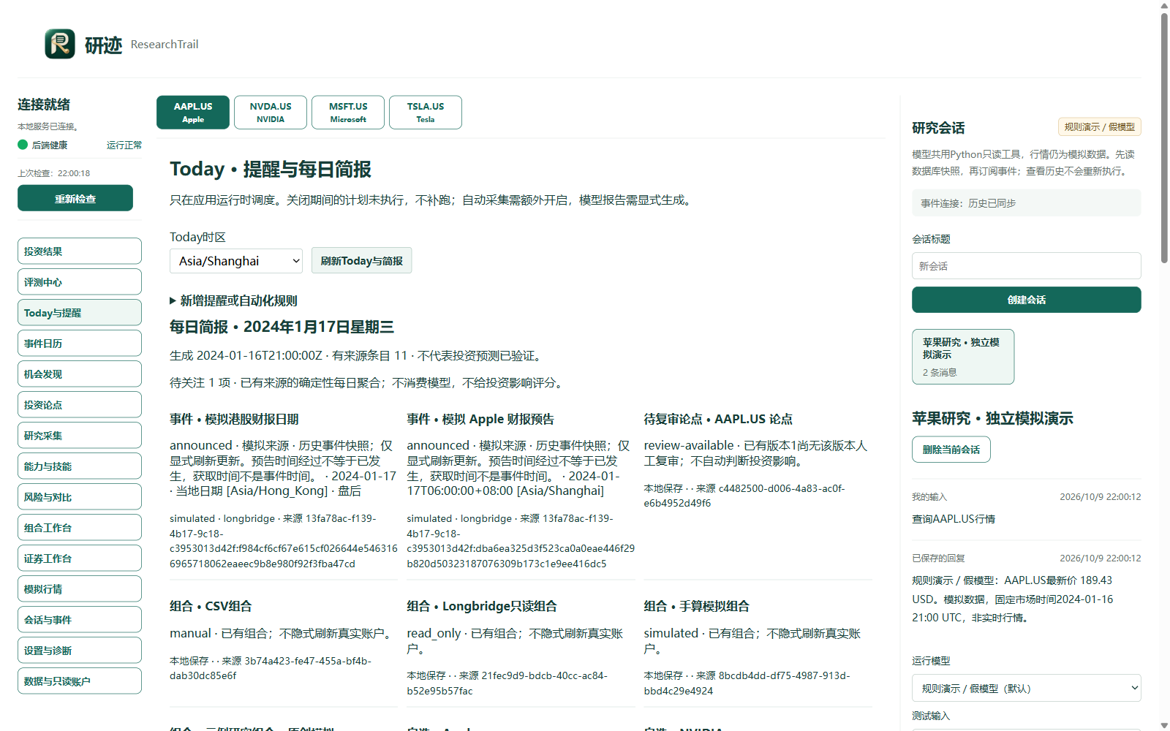Go to 事件日历 in sidebar
The width and height of the screenshot is (1170, 731).
click(x=80, y=343)
